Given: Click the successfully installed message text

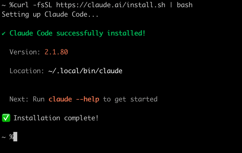Looking at the screenshot, I should 78,34.
